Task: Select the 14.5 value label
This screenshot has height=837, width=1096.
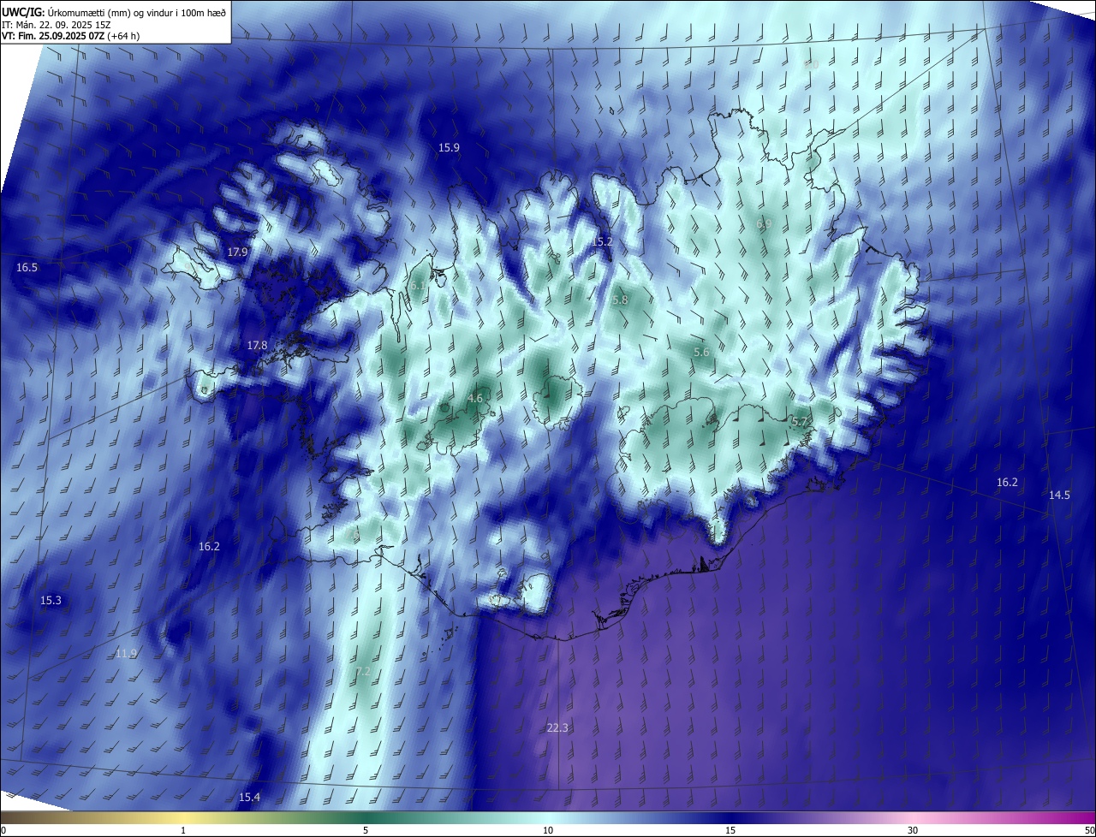Action: point(1059,495)
